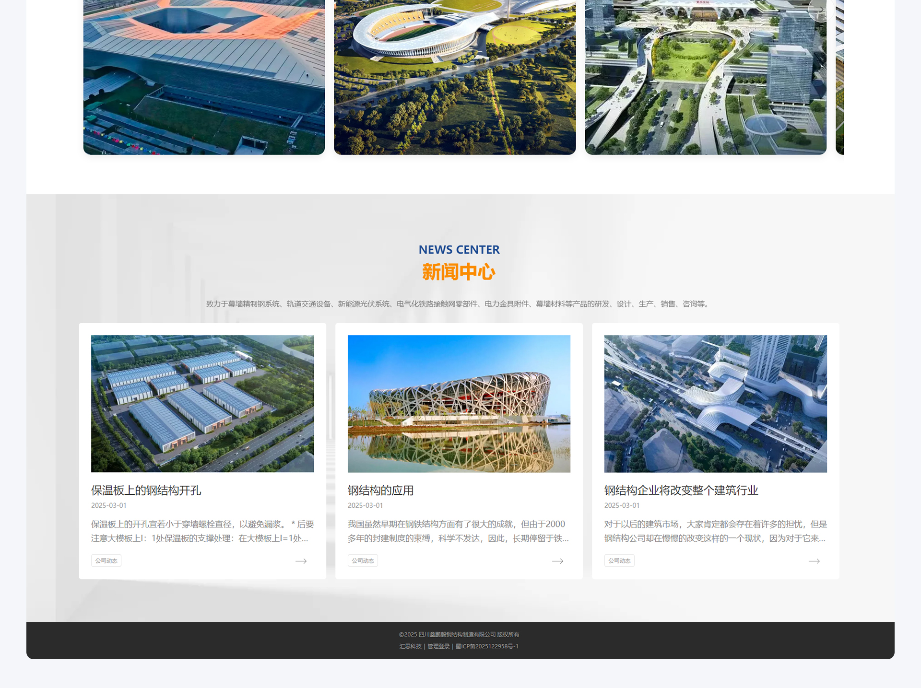Click the arrow icon on the 钢结构企业将改变整个建筑行业 card

(x=814, y=561)
